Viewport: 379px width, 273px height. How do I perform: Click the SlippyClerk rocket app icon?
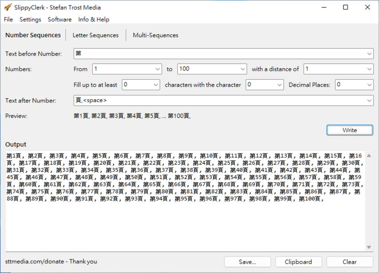click(8, 7)
